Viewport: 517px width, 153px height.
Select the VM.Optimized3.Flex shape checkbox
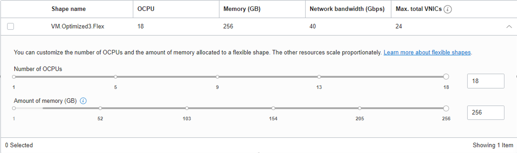[11, 26]
